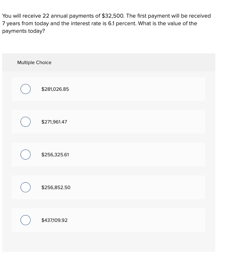Click the $271,961.47 answer text
This screenshot has height=268, width=230.
[x=54, y=122]
